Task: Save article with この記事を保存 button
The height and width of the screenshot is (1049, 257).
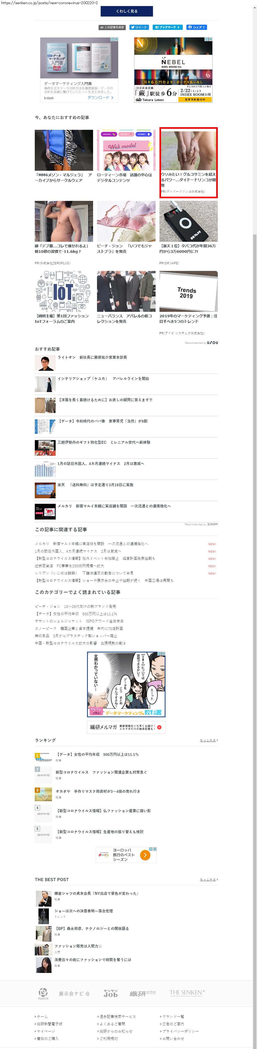Action: coord(112,27)
